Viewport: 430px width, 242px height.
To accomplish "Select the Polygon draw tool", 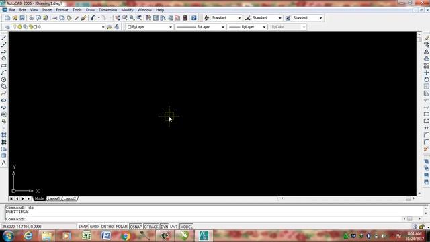I will coord(4,58).
